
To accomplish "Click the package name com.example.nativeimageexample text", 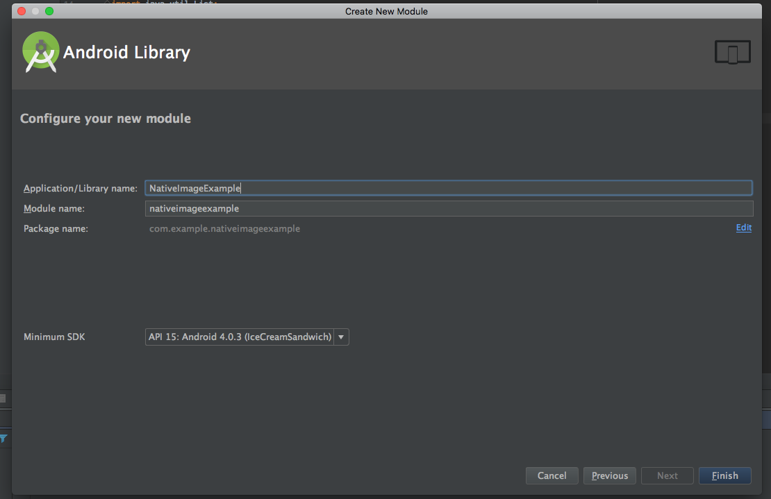I will click(224, 228).
